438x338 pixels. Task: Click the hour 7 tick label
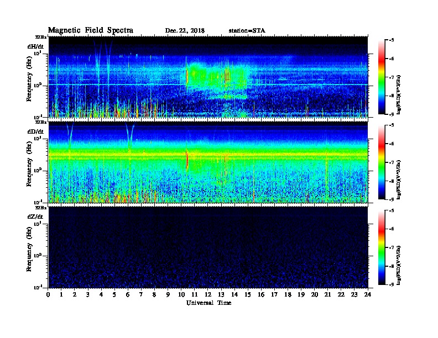pyautogui.click(x=142, y=295)
